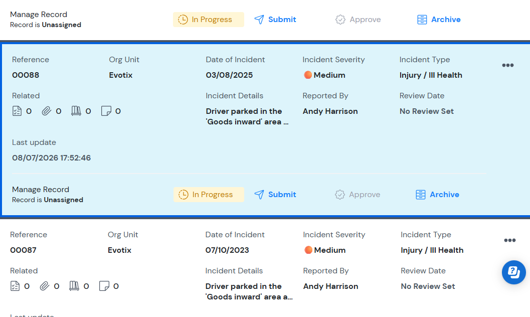Click the checklist icon in record 00087's Related row
This screenshot has width=530, height=317.
pos(15,286)
